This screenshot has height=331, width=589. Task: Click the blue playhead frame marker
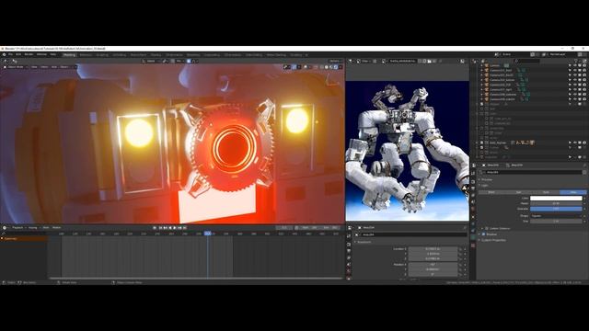(208, 234)
